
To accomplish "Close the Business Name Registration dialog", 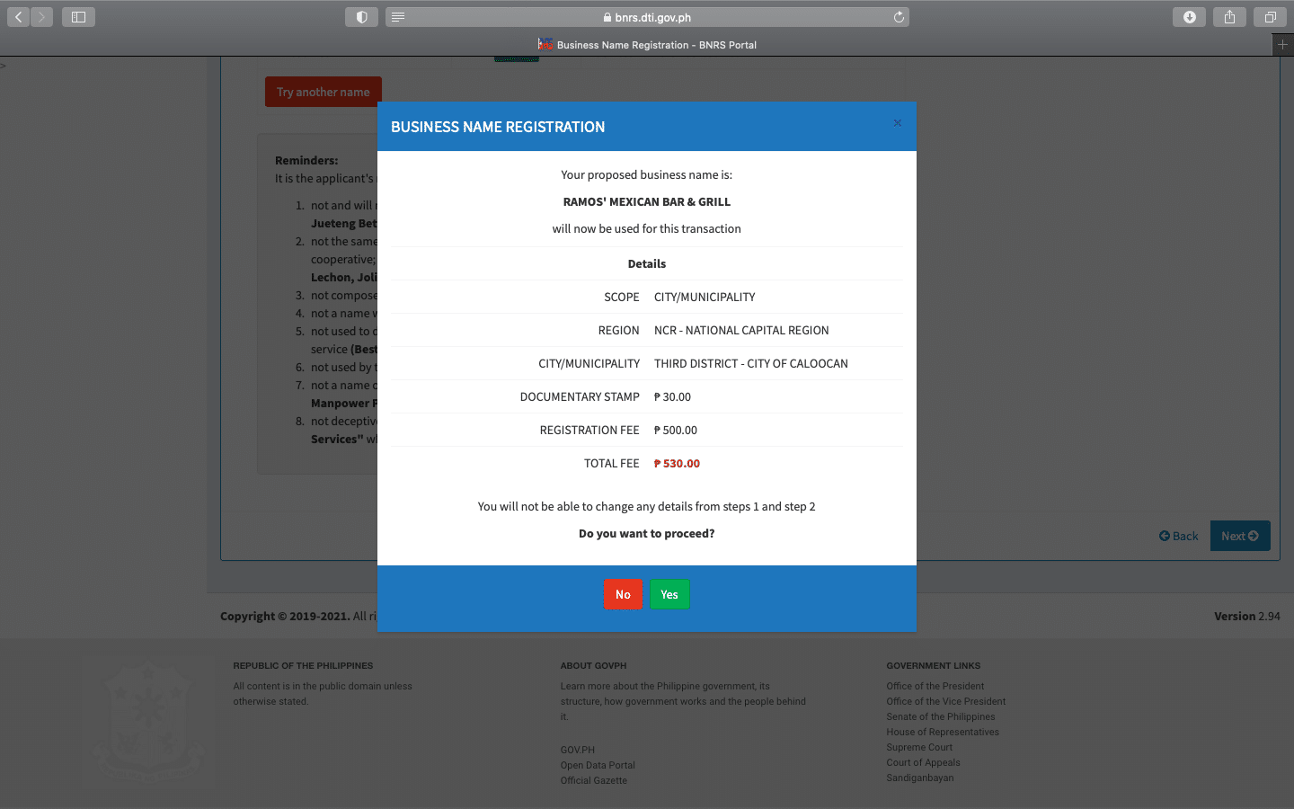I will tap(897, 123).
